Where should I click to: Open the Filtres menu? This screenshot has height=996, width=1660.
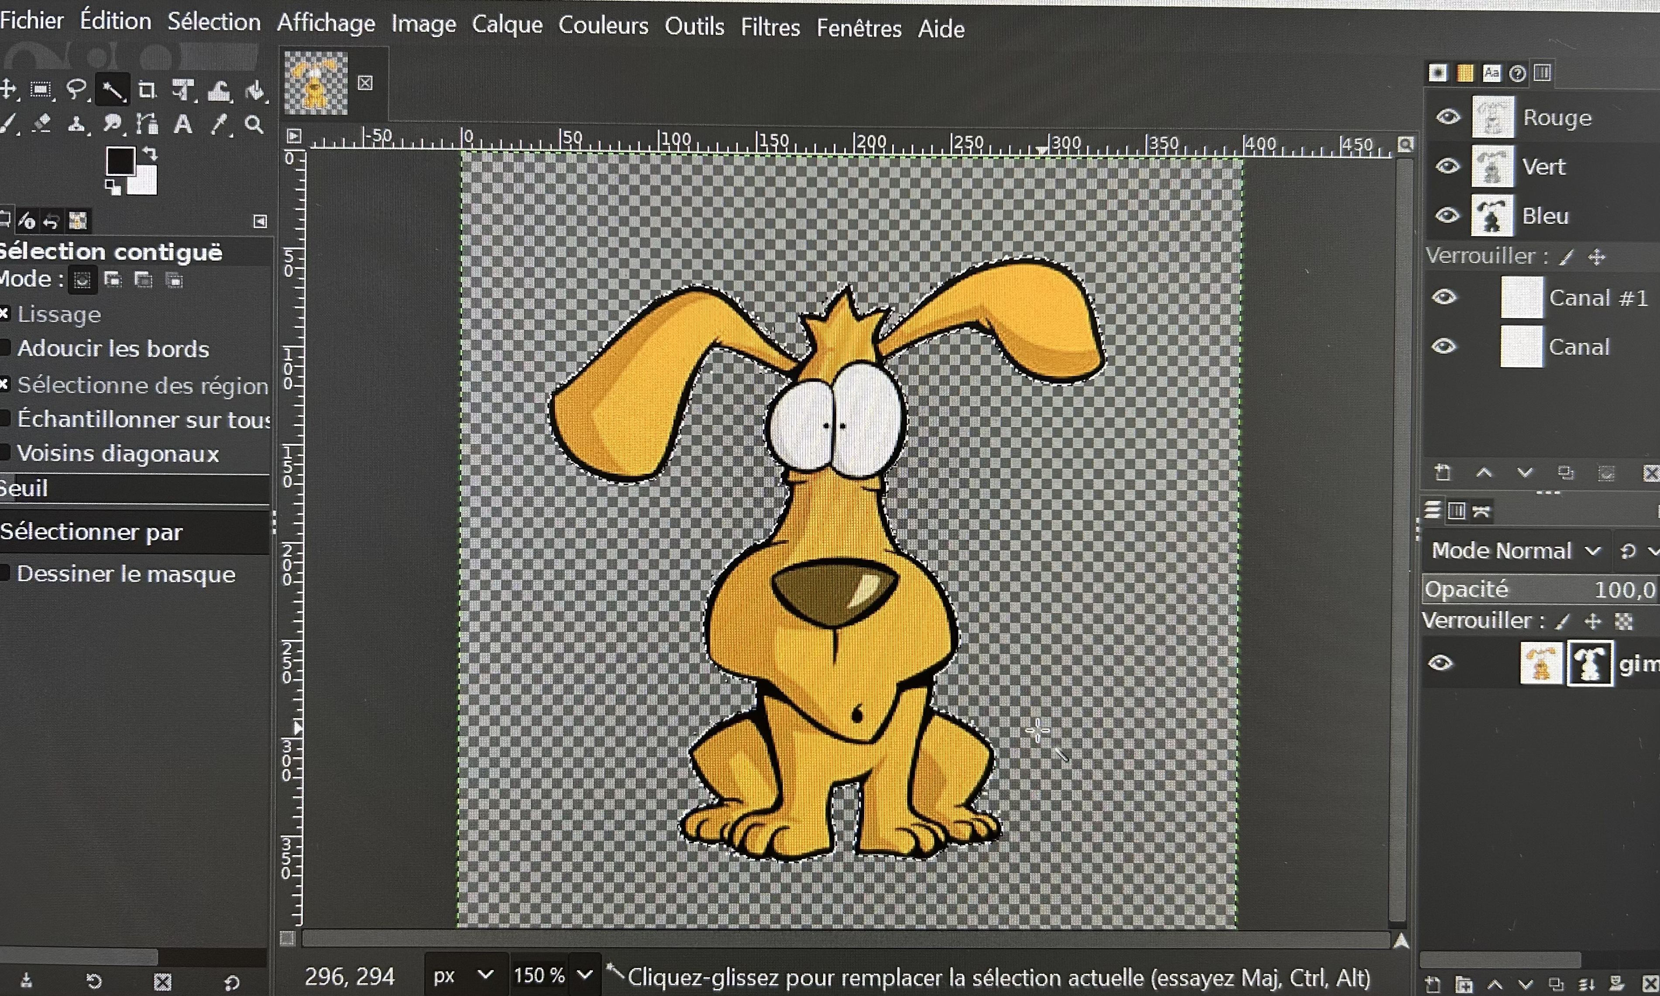pyautogui.click(x=770, y=27)
